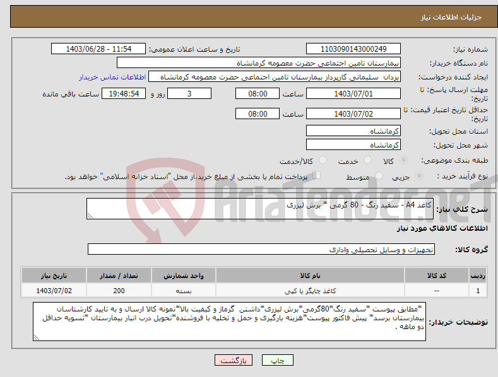
Task: Click the بازگشت back button
Action: (x=234, y=361)
